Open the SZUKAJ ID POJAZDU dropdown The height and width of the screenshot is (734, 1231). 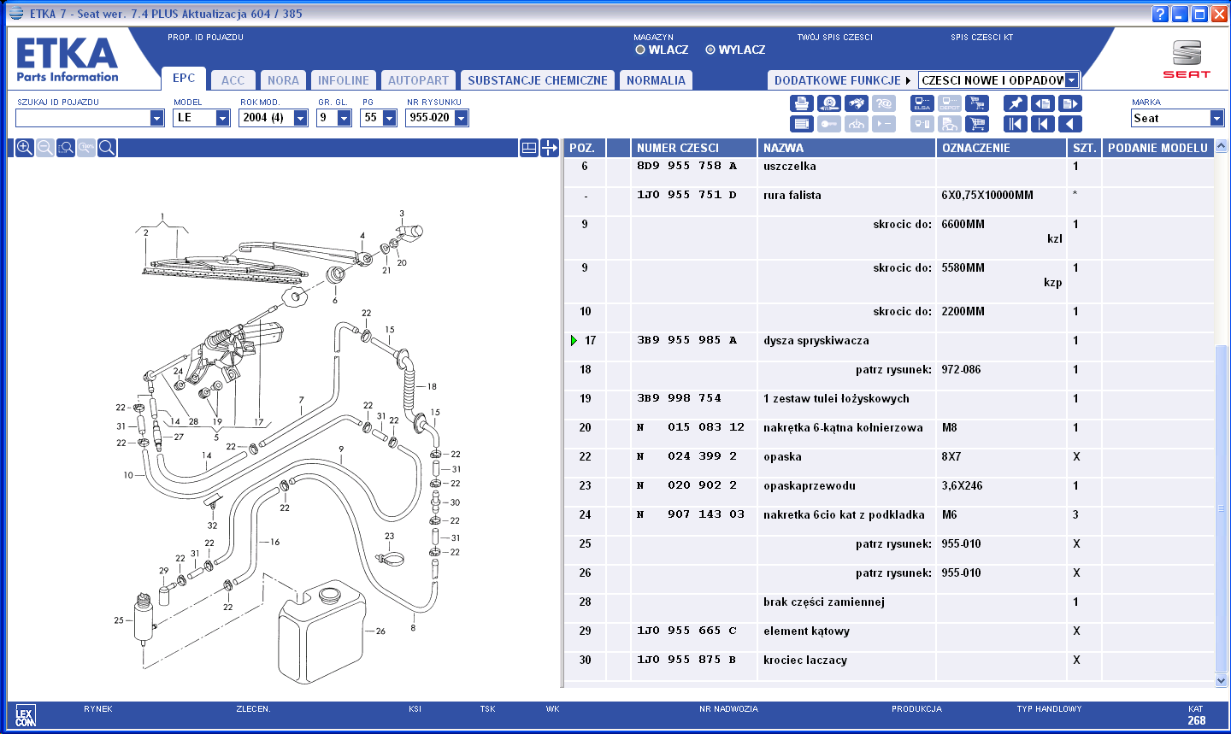[x=156, y=118]
